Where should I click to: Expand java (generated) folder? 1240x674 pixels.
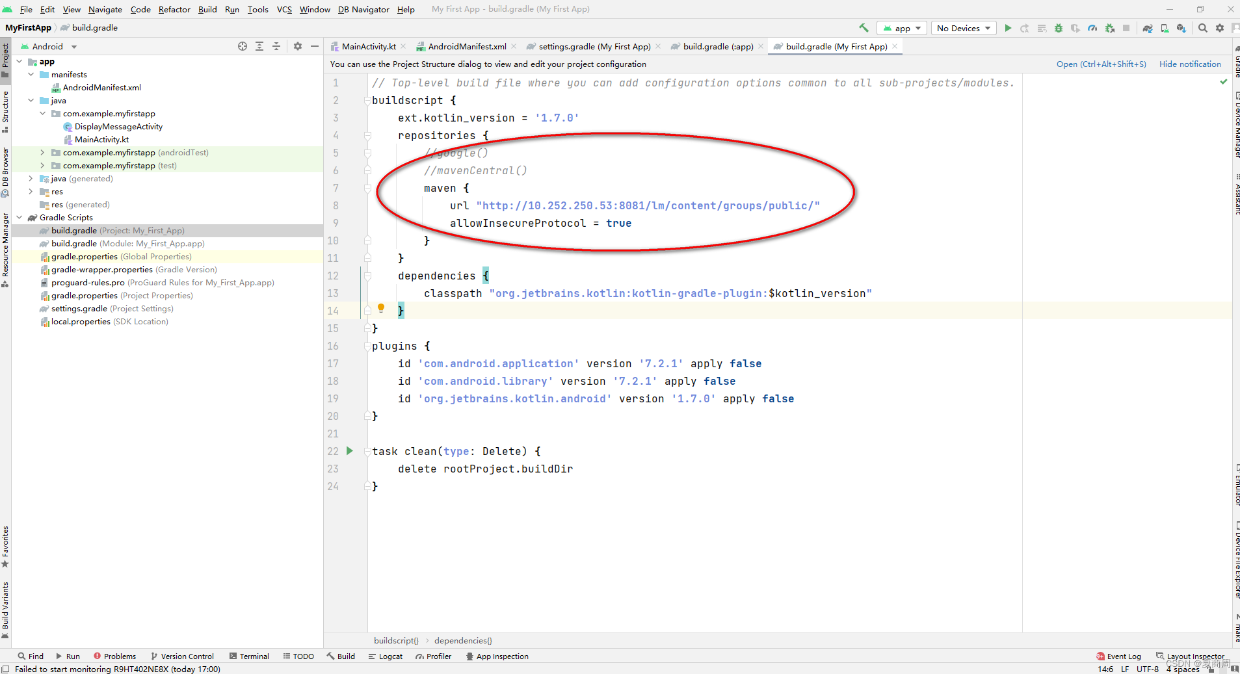31,179
